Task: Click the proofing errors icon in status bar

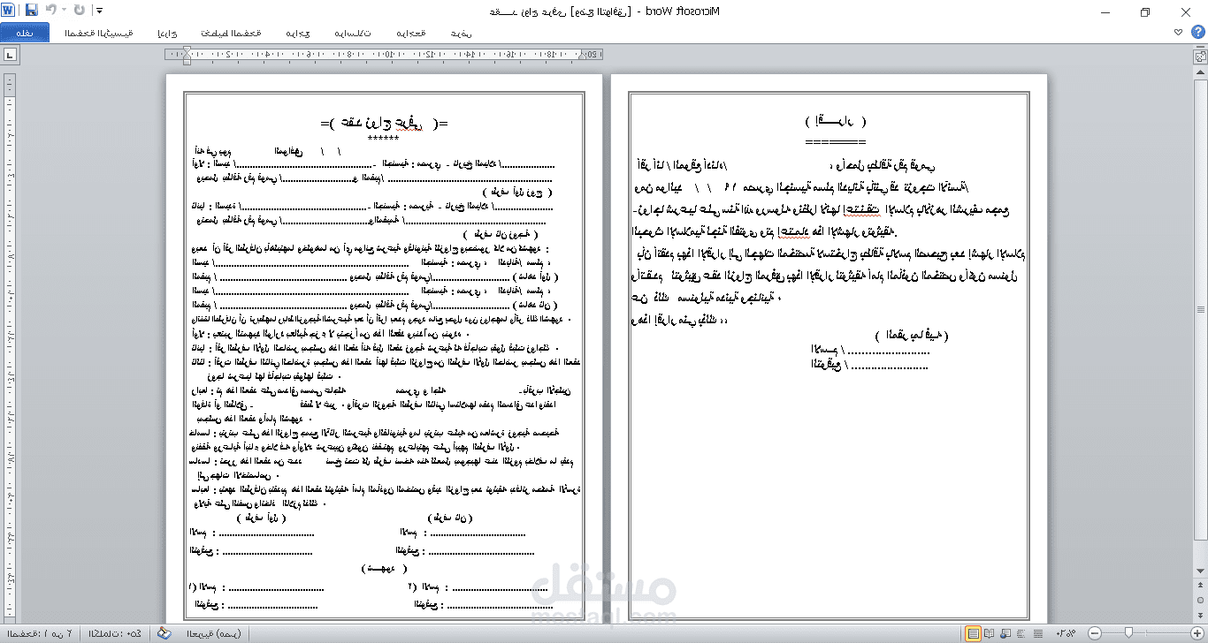Action: coord(164,633)
